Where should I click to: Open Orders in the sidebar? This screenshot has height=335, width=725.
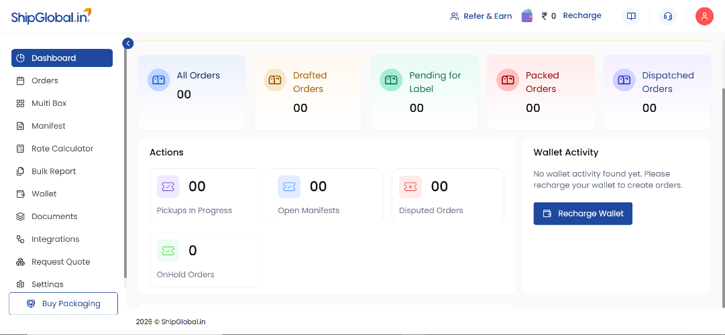tap(45, 80)
